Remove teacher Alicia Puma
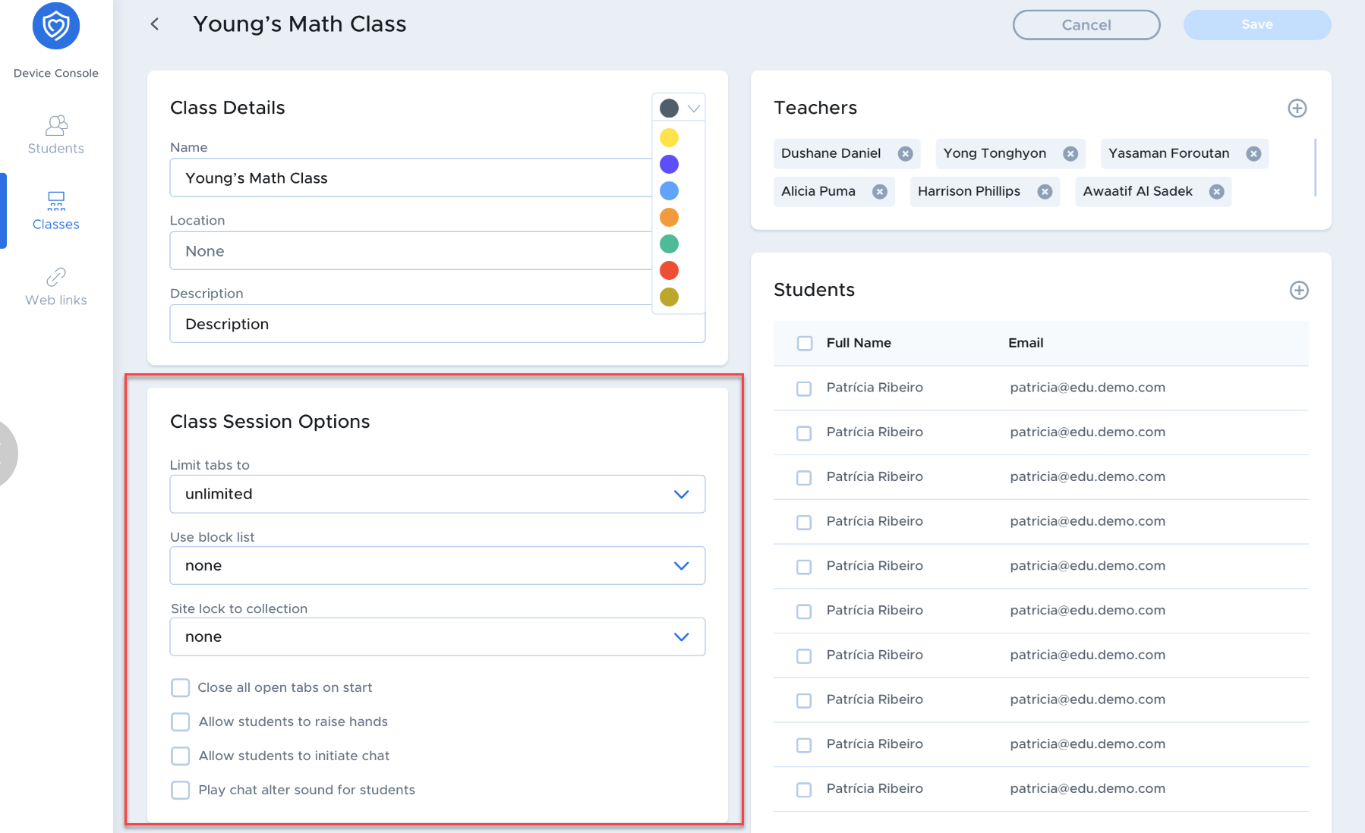This screenshot has height=833, width=1365. [x=880, y=192]
